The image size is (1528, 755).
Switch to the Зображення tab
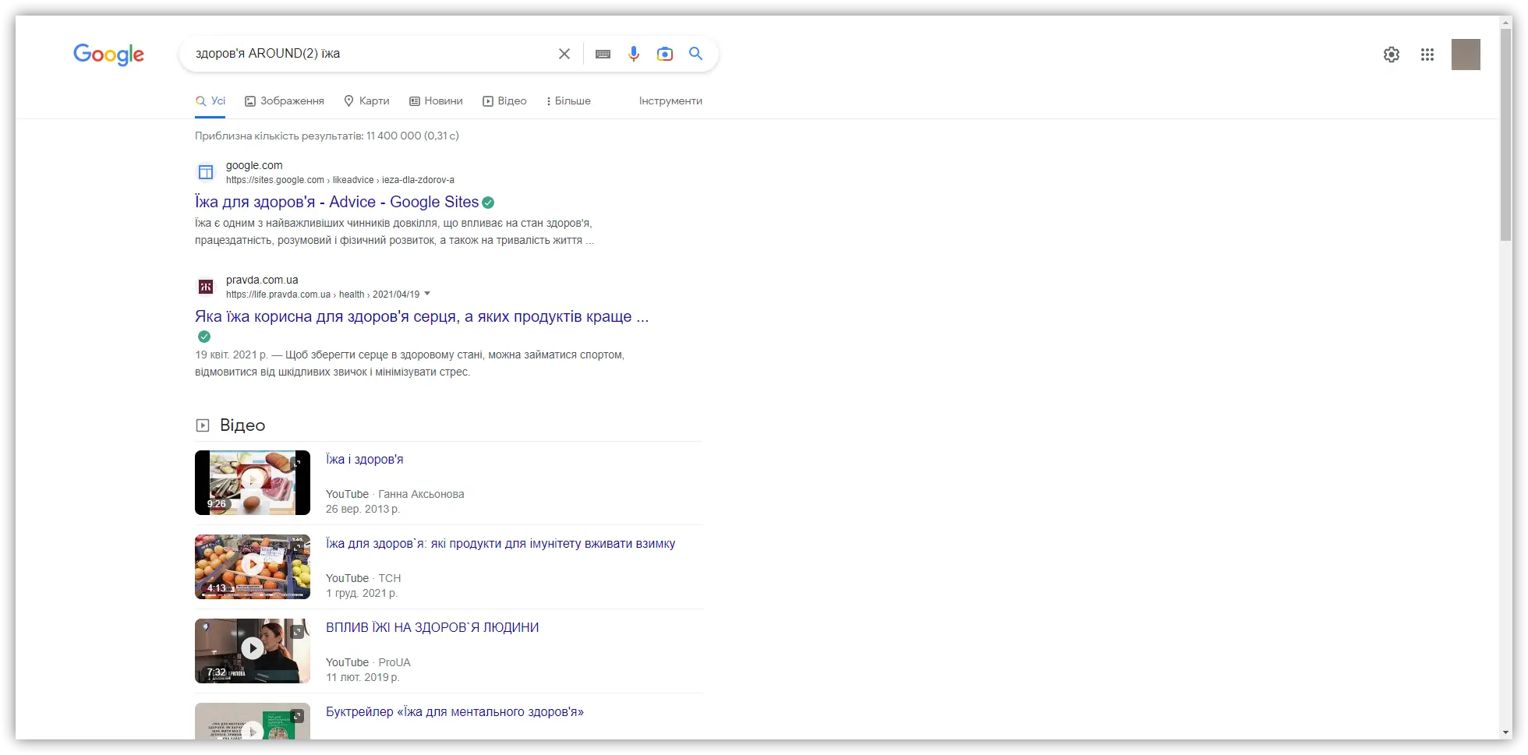click(x=285, y=101)
